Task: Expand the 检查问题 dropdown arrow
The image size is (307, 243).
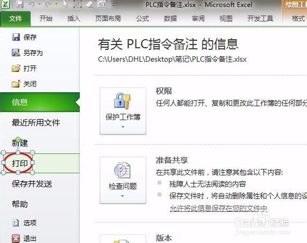Action: [123, 196]
